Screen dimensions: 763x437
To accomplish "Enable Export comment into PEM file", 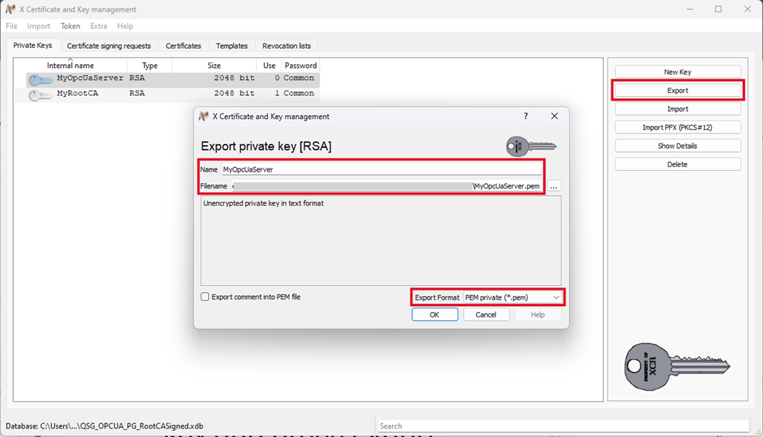I will pos(205,297).
